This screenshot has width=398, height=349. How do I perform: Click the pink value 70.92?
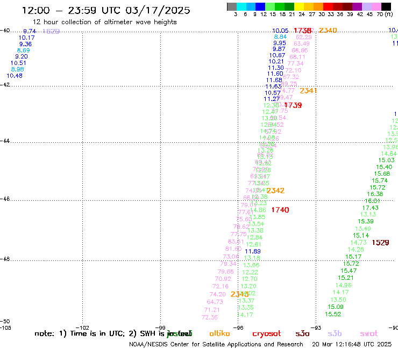coord(223,279)
